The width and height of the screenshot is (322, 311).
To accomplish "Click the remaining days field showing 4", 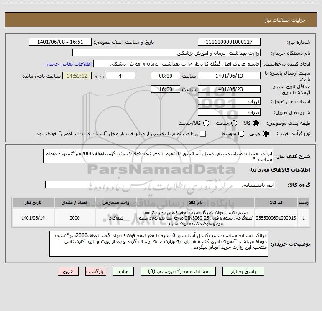I will 120,76.
